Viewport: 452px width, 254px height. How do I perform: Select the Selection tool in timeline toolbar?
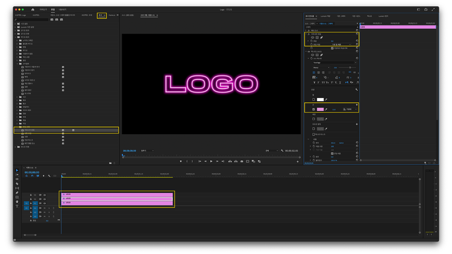point(17,170)
